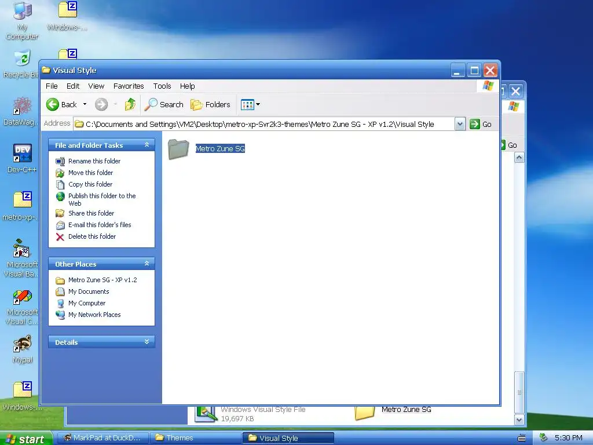Collapse the File and Folder Tasks panel
Screen dimensions: 593x445
tap(147, 145)
